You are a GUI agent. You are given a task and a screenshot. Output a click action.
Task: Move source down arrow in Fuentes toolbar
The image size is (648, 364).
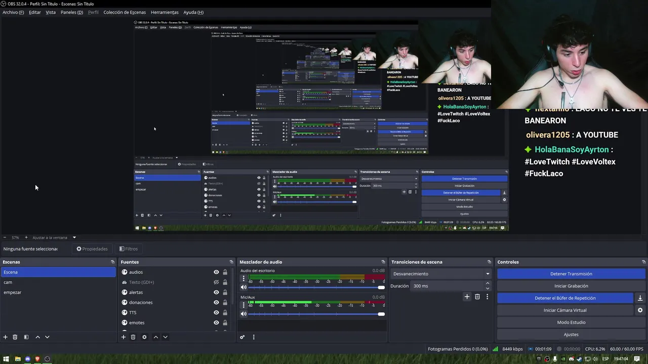click(165, 337)
